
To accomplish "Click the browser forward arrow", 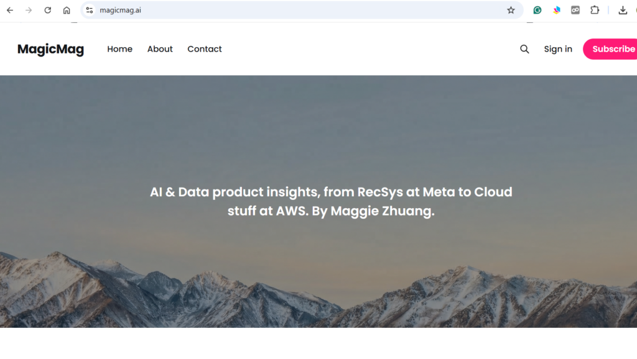I will tap(29, 10).
